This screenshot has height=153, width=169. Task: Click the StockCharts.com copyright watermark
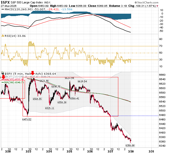point(146,2)
